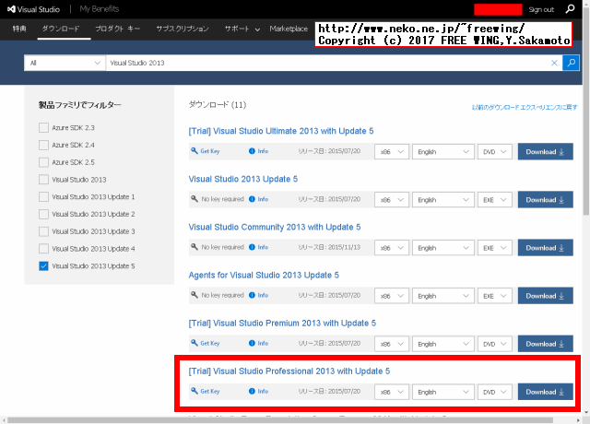Go to the 特典 tab

pyautogui.click(x=19, y=29)
